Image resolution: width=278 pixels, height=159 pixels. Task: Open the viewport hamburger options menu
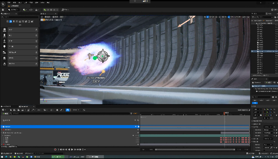42,16
